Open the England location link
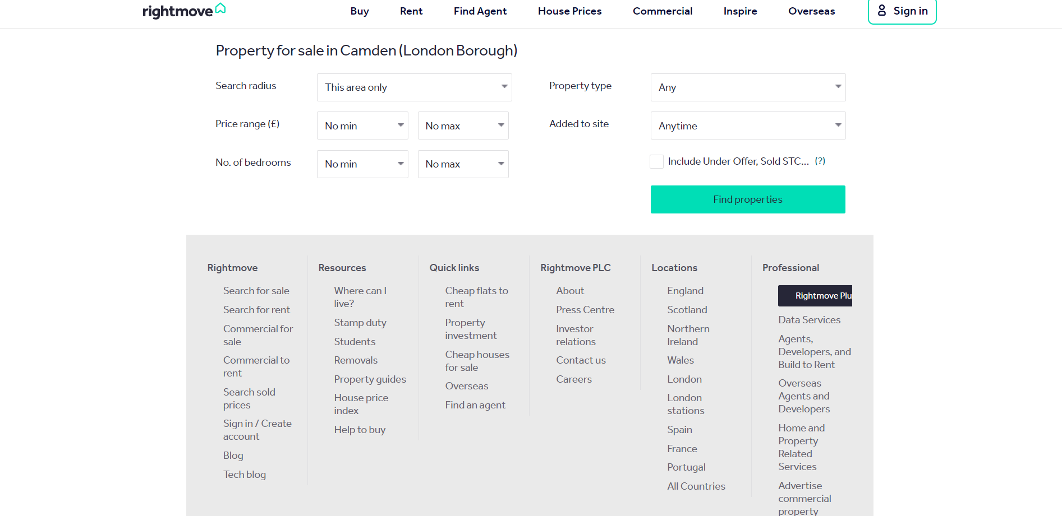This screenshot has height=516, width=1062. pos(685,291)
